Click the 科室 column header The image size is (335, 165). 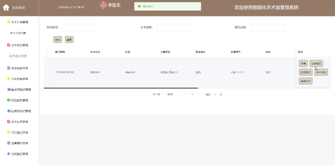point(128,52)
